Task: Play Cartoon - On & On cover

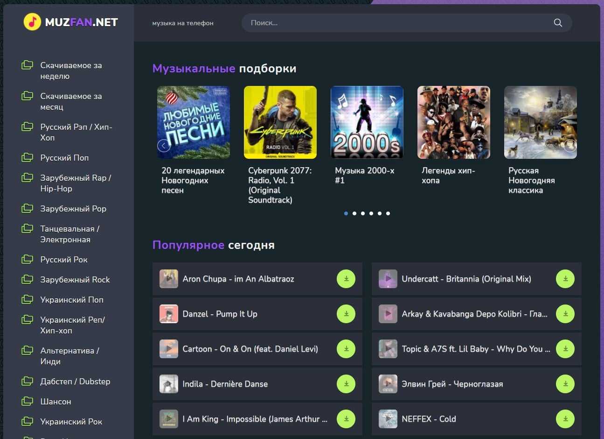Action: point(169,349)
